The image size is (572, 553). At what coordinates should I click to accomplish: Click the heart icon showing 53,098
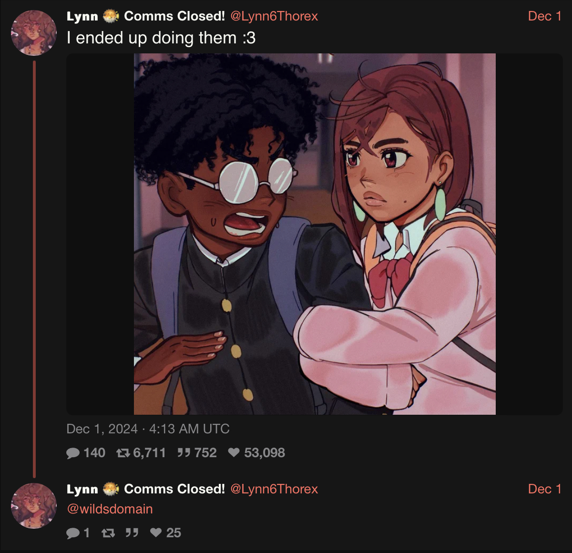point(234,452)
